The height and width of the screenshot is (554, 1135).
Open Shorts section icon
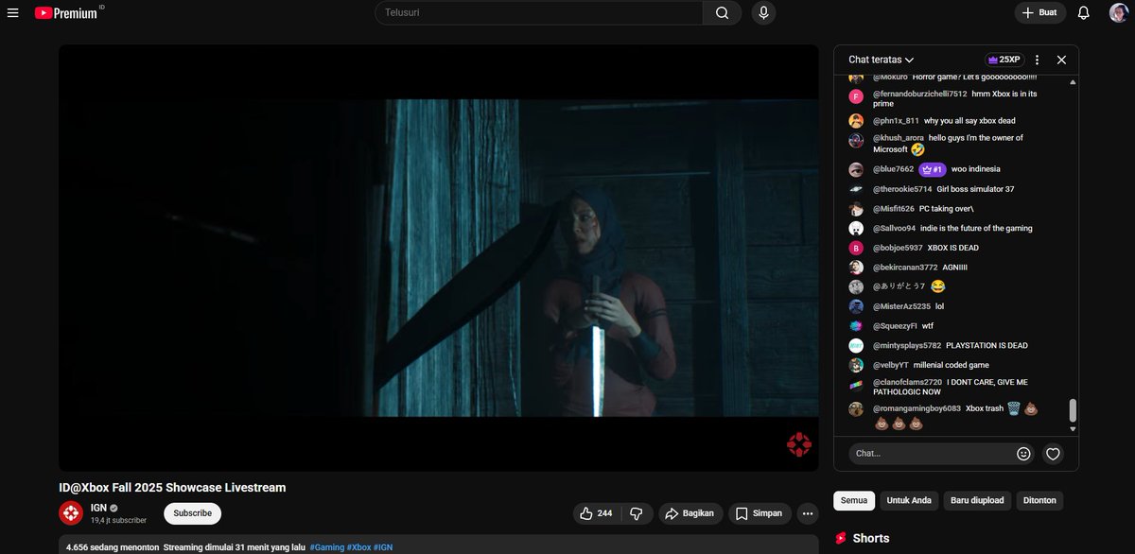841,538
